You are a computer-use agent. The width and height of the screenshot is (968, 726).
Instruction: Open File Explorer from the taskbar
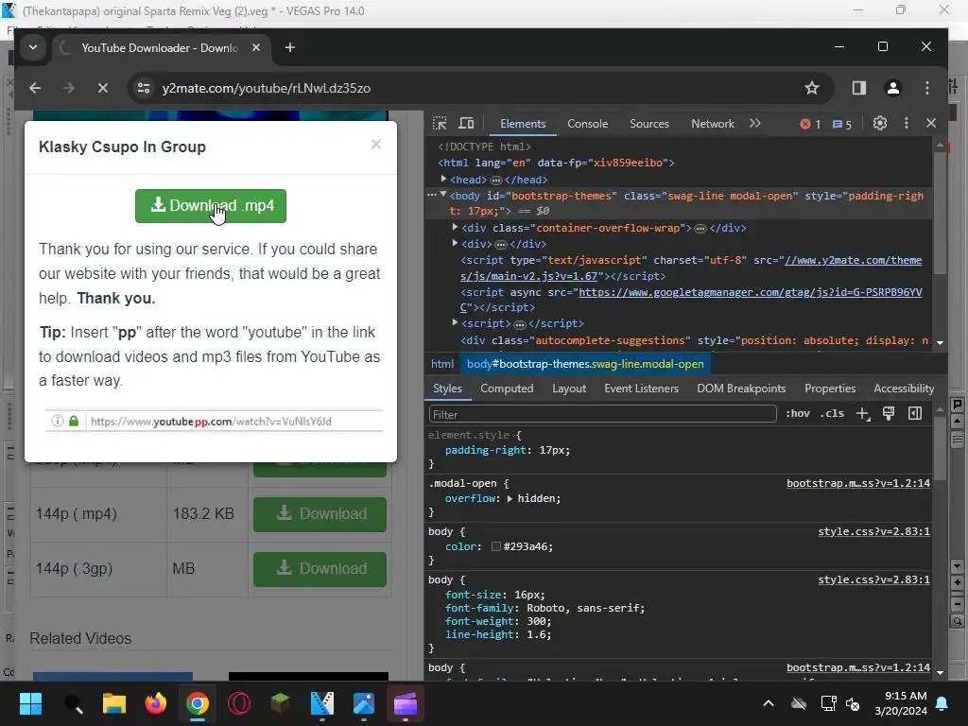click(x=114, y=703)
